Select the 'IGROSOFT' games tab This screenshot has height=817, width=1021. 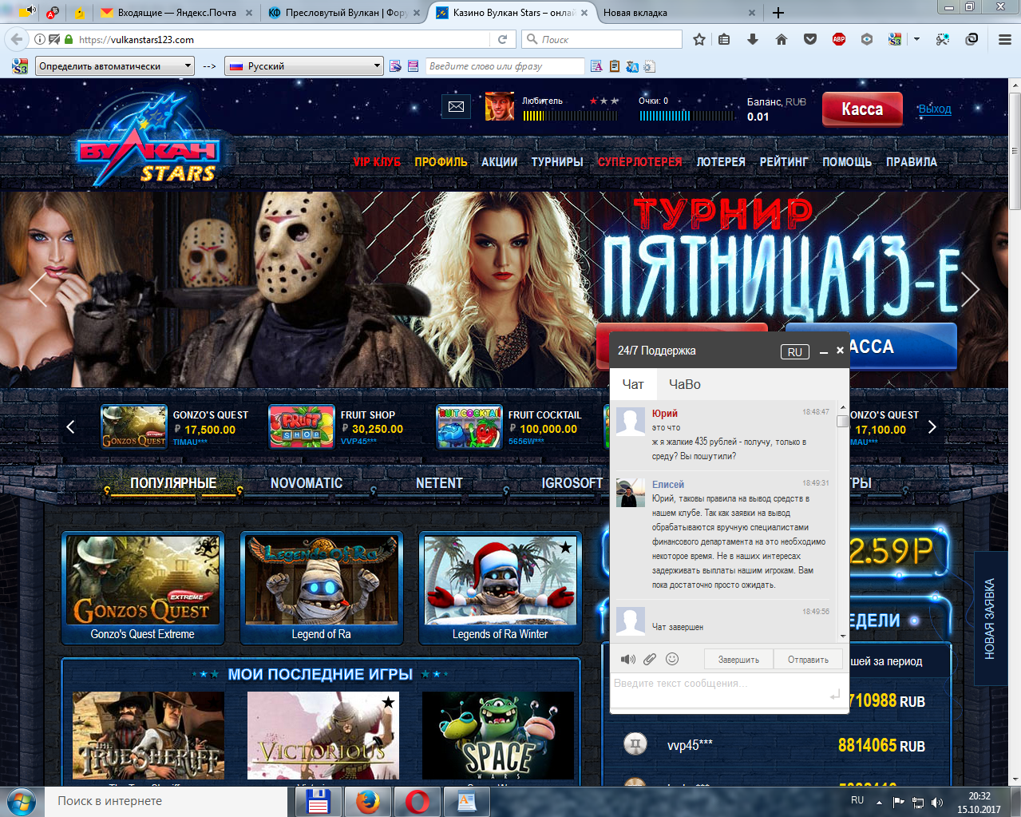pos(572,483)
